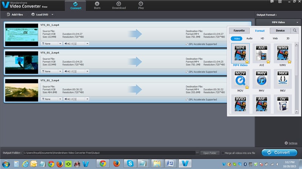Select the MOV QuickTime format icon
The image size is (302, 169).
(x=240, y=79)
